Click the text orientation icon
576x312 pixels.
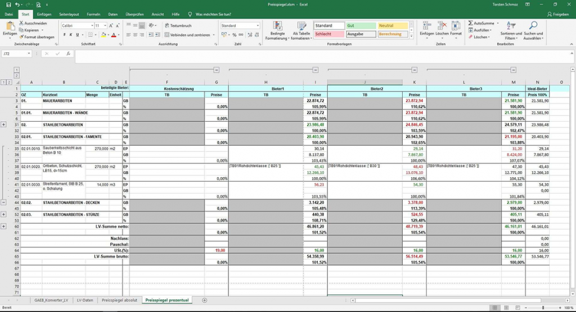151,26
